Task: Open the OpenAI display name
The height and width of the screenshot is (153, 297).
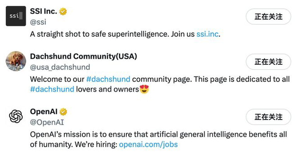Action: click(x=44, y=112)
